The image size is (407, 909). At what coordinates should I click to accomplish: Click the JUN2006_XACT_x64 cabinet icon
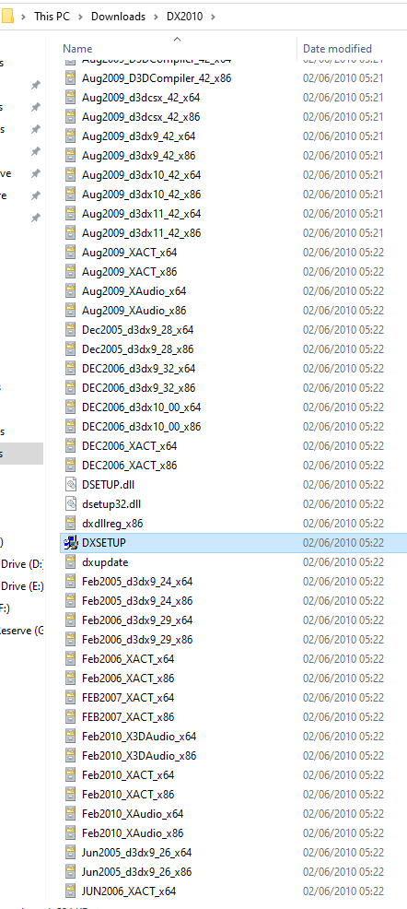tap(71, 891)
